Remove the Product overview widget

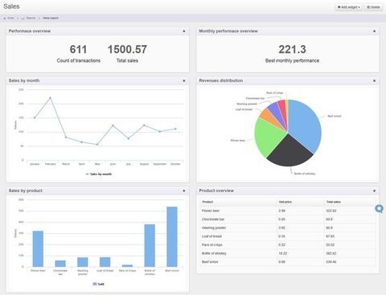[x=374, y=191]
